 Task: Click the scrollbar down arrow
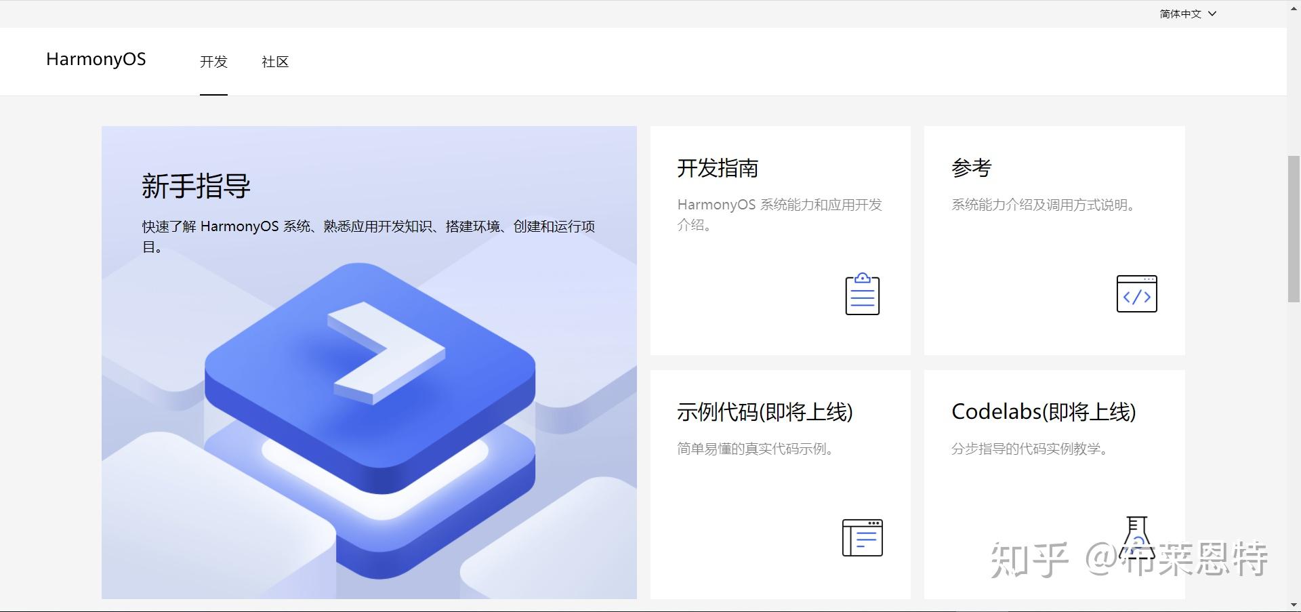pyautogui.click(x=1292, y=605)
